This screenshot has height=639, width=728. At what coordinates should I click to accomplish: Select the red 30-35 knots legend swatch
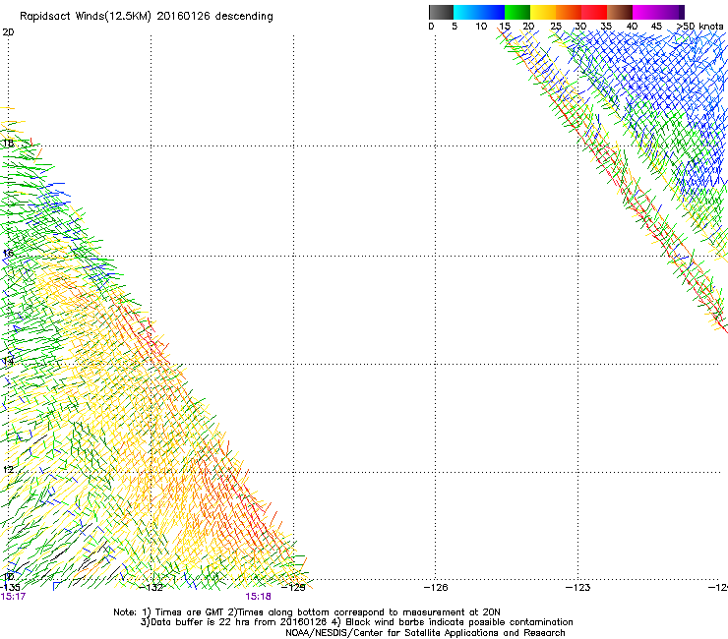594,12
